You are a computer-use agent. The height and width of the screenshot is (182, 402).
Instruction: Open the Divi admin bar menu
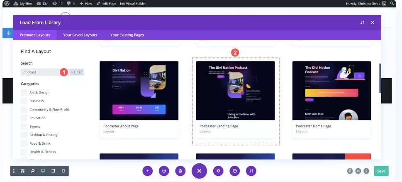pyautogui.click(x=43, y=4)
